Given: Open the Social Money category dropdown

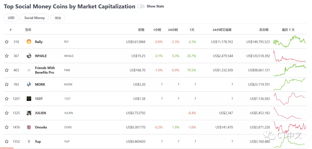Looking at the screenshot, I should tap(34, 18).
